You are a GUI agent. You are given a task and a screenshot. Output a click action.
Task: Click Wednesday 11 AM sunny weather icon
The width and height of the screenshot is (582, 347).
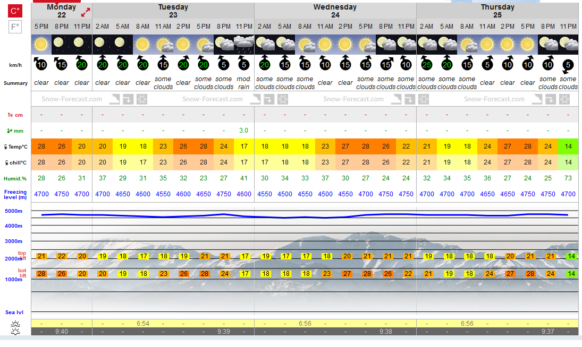pos(325,45)
